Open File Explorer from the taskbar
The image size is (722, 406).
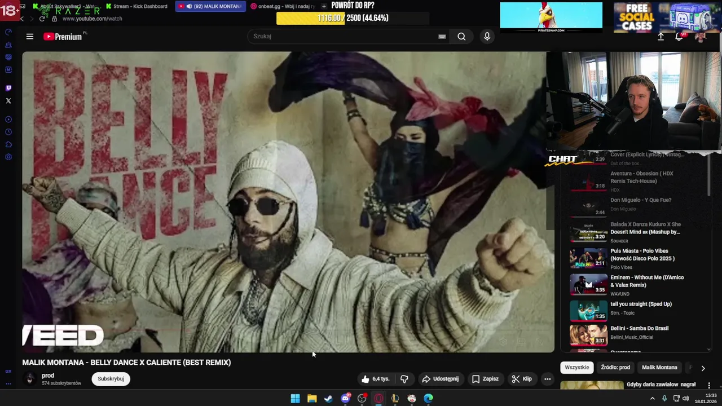pos(312,399)
